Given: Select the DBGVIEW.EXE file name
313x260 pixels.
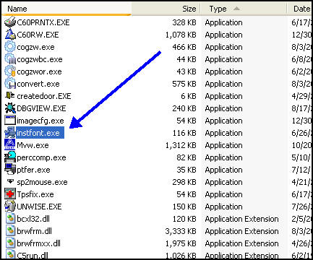Looking at the screenshot, I should coord(41,108).
